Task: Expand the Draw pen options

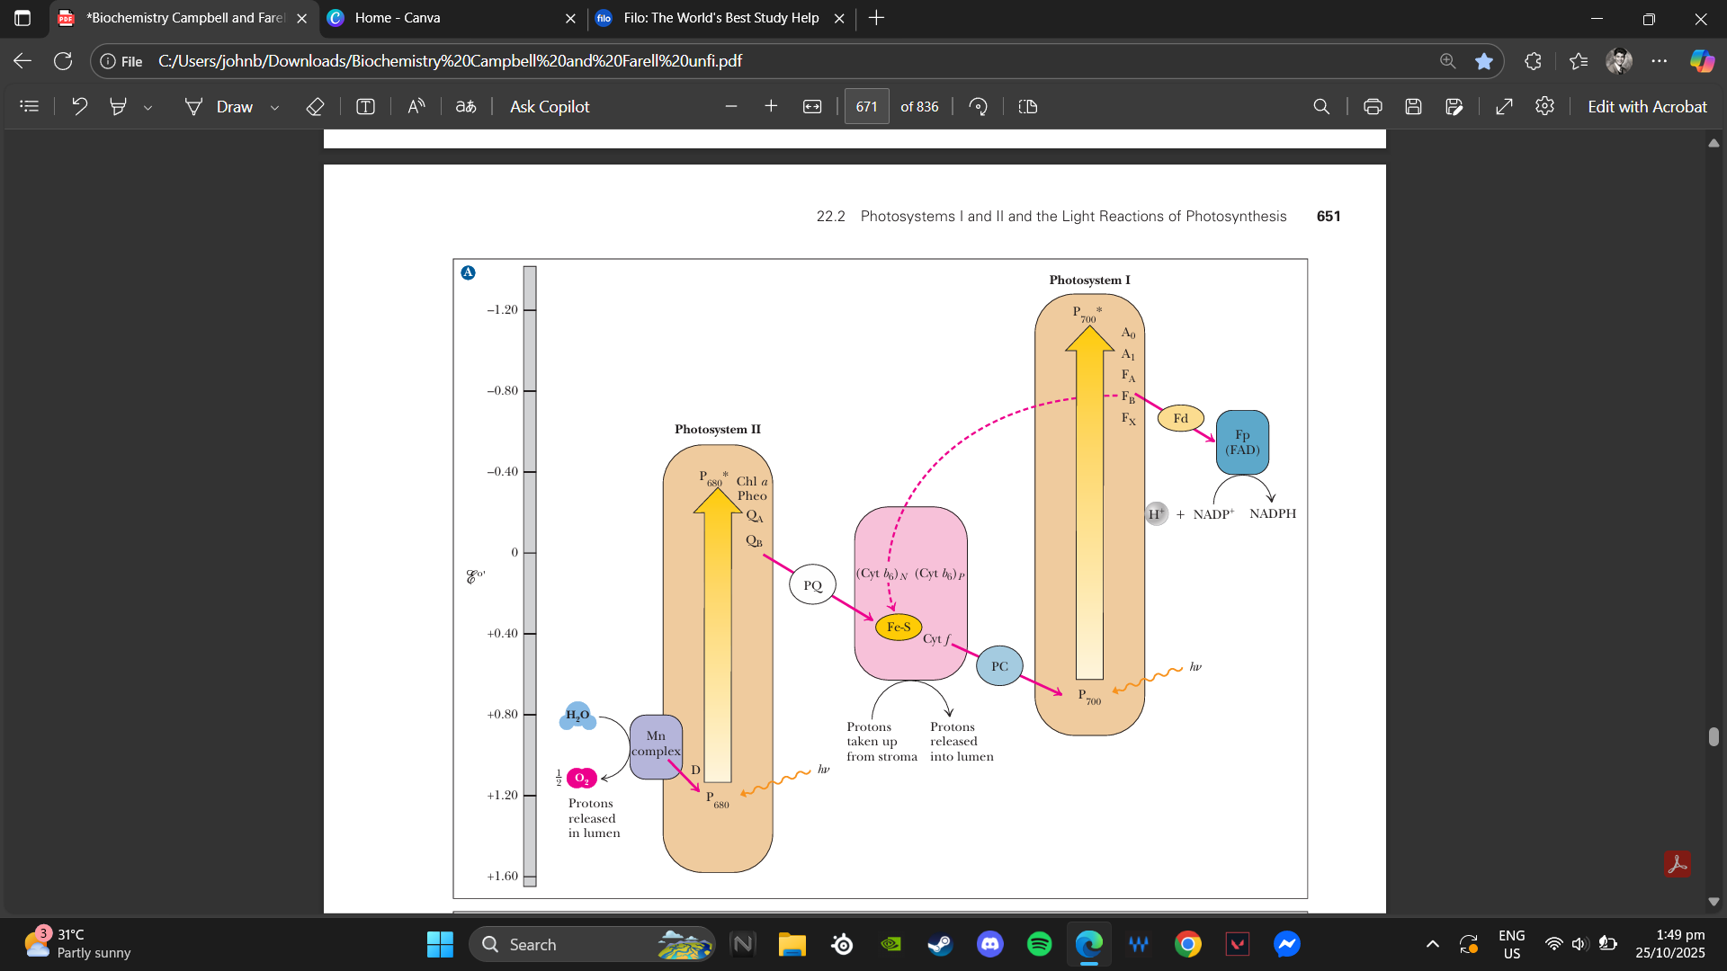Action: point(274,106)
